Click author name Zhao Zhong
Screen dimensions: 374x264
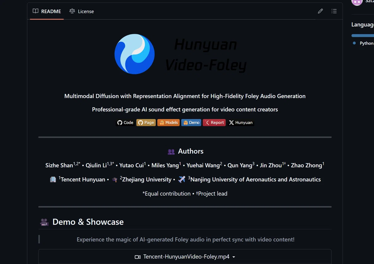click(306, 165)
